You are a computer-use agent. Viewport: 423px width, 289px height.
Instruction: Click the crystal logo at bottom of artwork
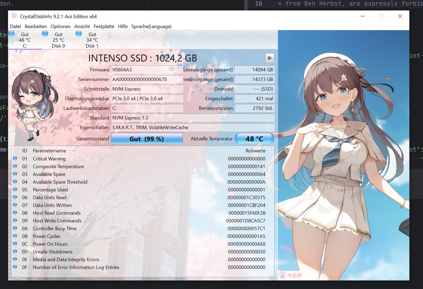click(290, 275)
